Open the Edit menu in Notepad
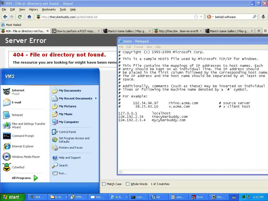The width and height of the screenshot is (268, 201). 129,47
